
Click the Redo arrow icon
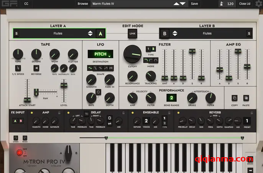pyautogui.click(x=25, y=137)
